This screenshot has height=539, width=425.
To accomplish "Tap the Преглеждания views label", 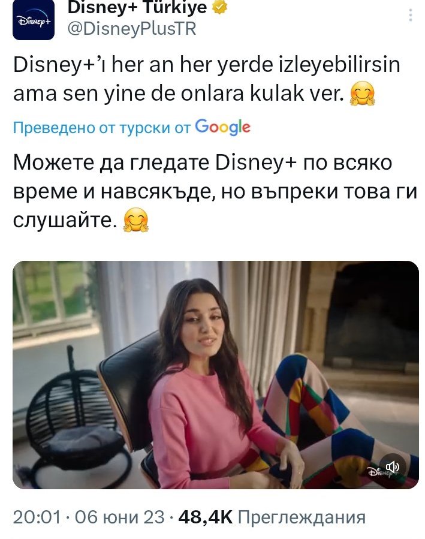I will pyautogui.click(x=302, y=517).
